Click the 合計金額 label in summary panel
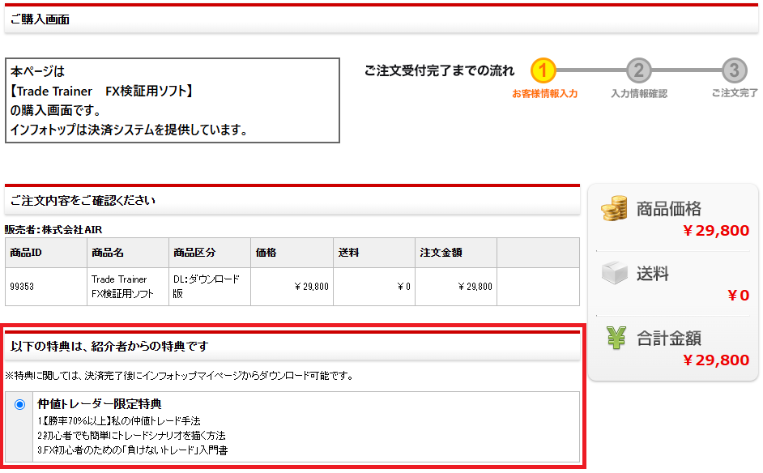Viewport: 763px width, 473px height. click(669, 339)
